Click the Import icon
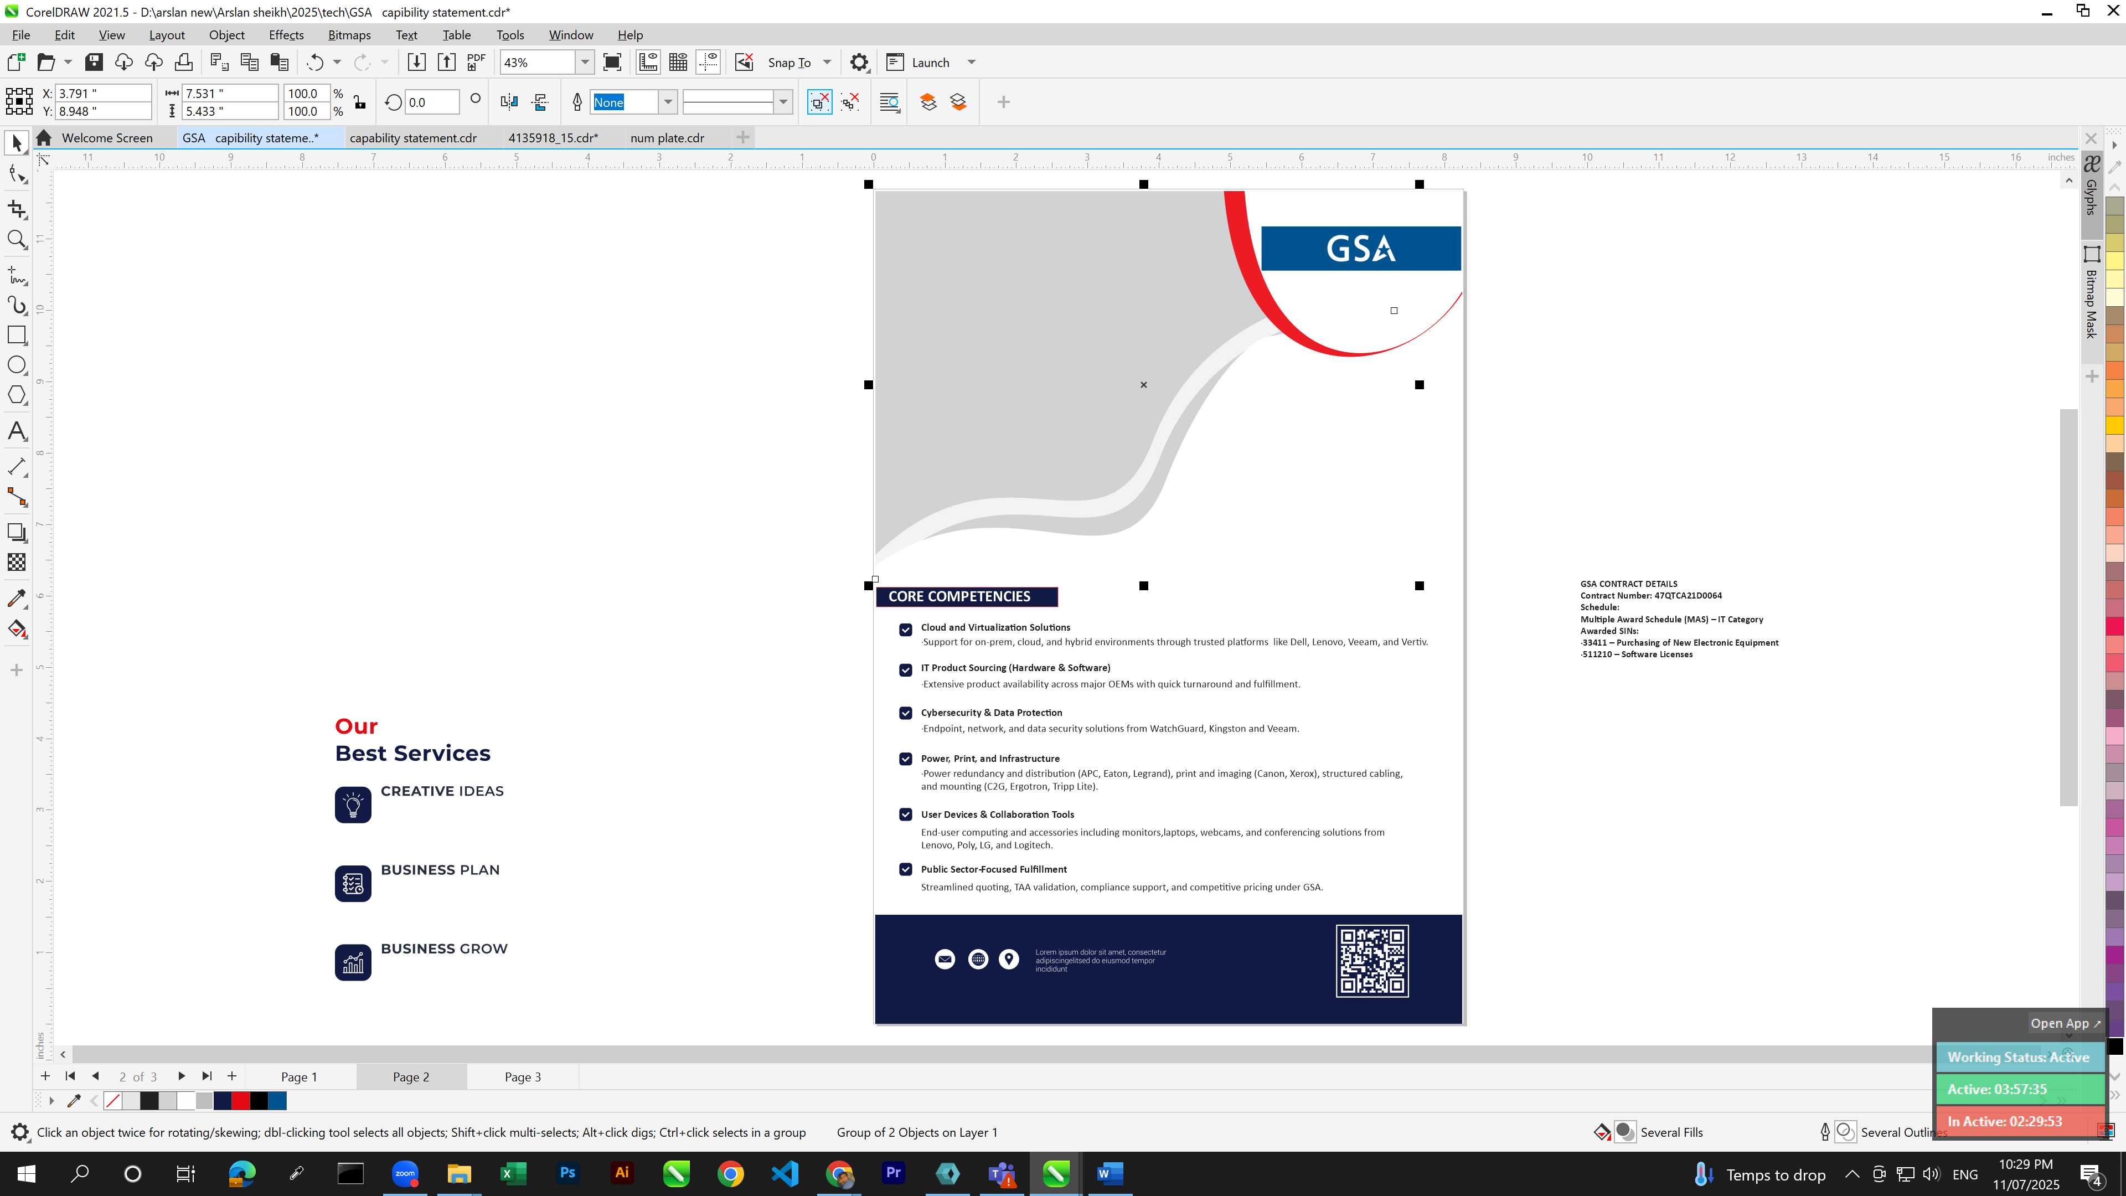2126x1196 pixels. tap(416, 63)
